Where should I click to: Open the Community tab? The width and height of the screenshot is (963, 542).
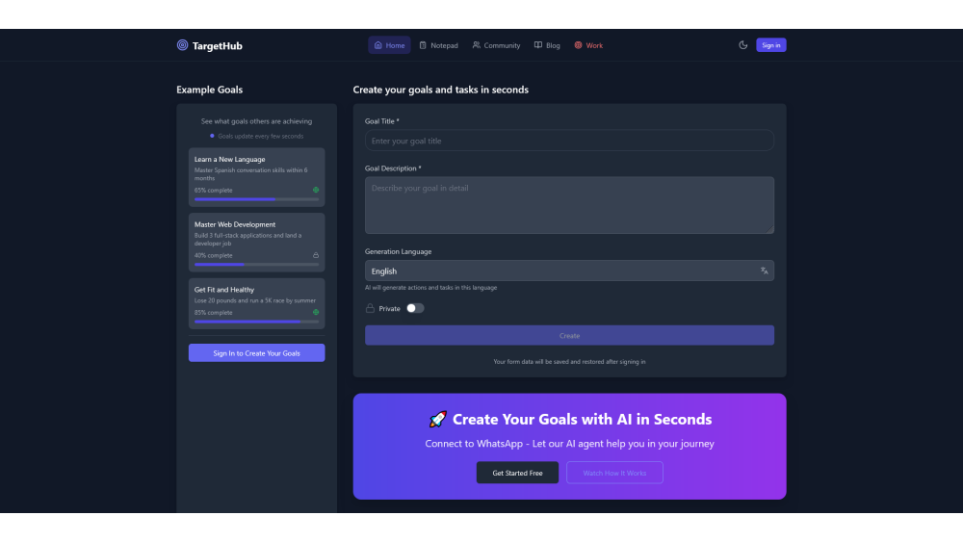496,45
